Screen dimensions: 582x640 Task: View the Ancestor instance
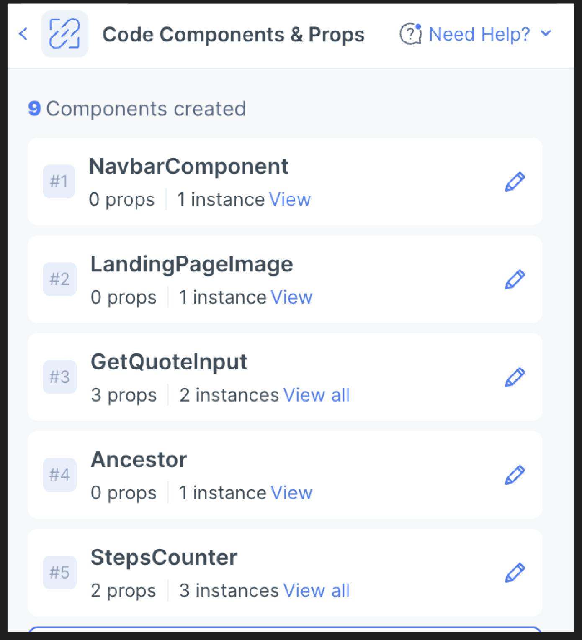click(292, 493)
